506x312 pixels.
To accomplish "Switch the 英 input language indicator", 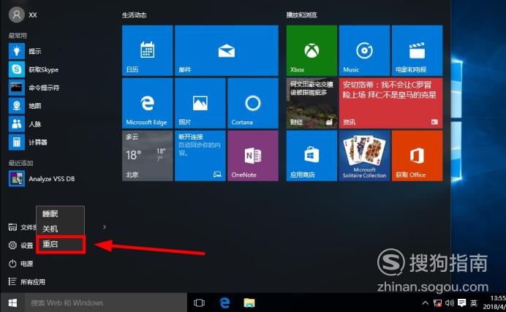I will (x=474, y=303).
